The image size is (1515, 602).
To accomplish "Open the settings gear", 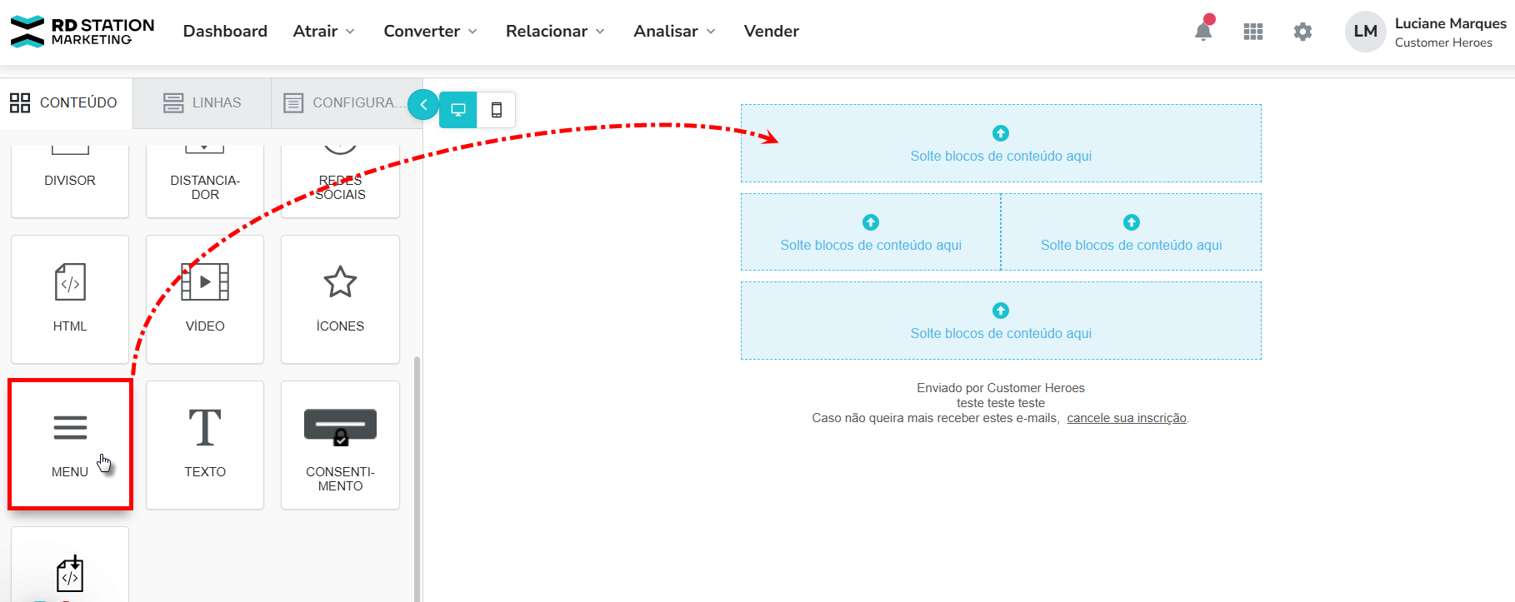I will 1302,32.
